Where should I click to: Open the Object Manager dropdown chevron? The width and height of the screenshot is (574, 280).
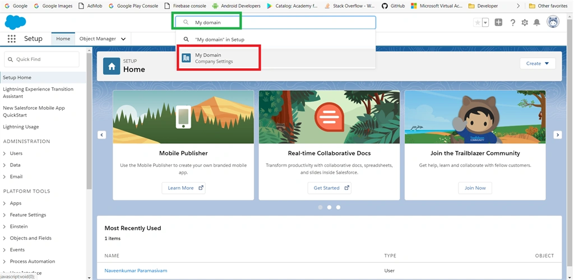coord(123,39)
